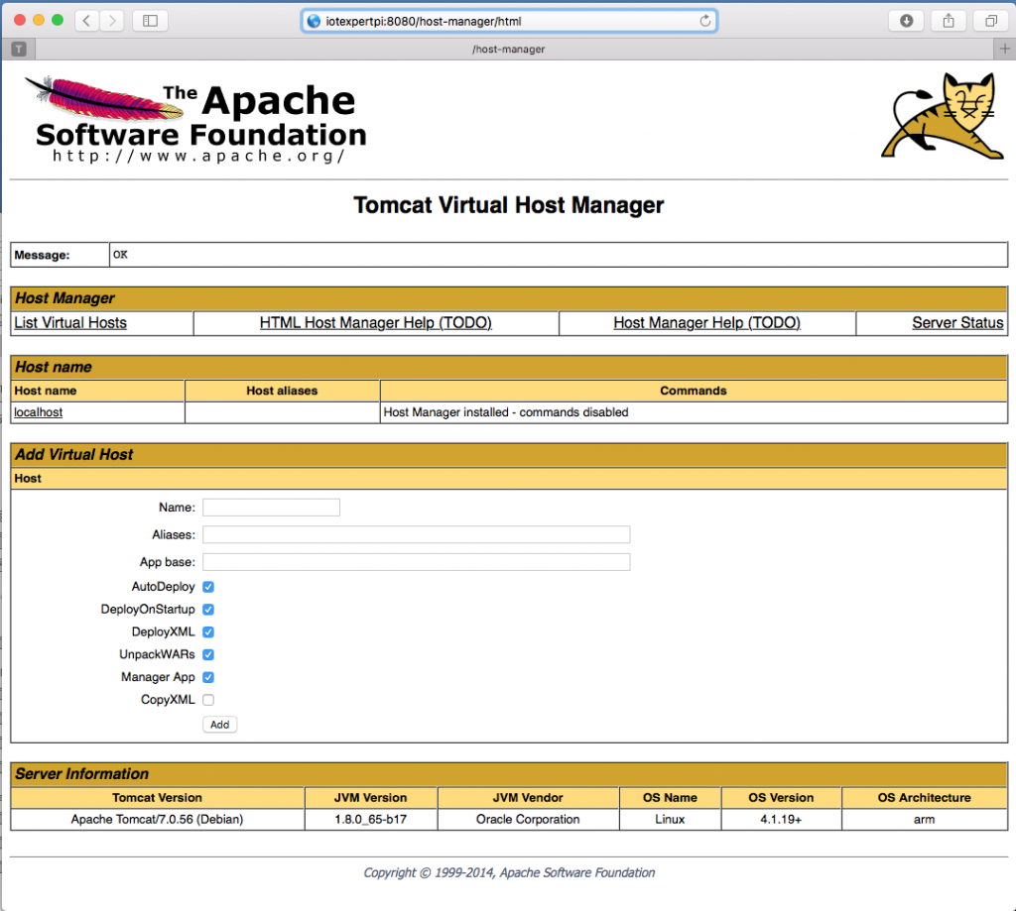Open the Share icon in toolbar

coord(949,21)
